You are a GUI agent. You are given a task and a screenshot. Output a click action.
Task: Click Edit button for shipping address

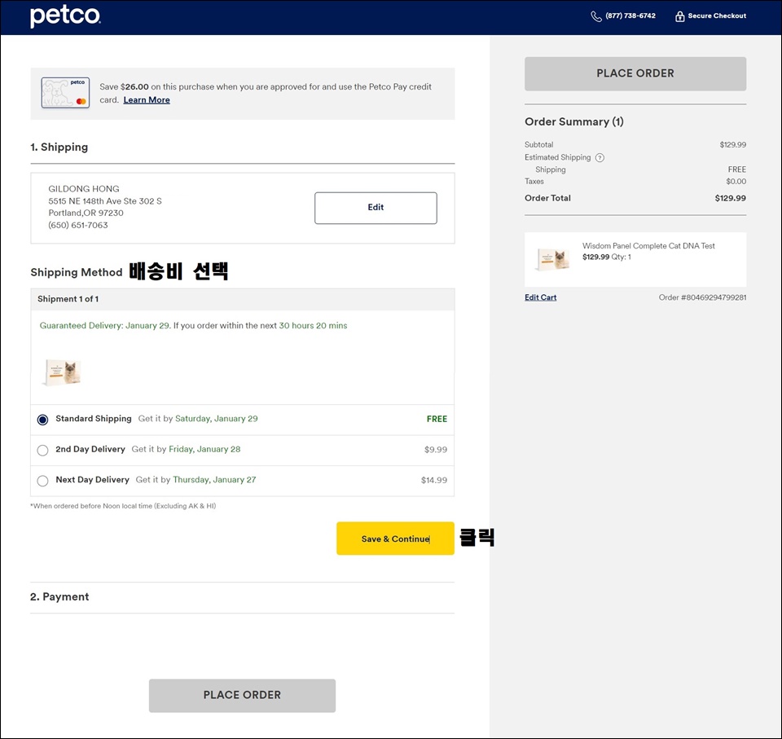tap(376, 208)
